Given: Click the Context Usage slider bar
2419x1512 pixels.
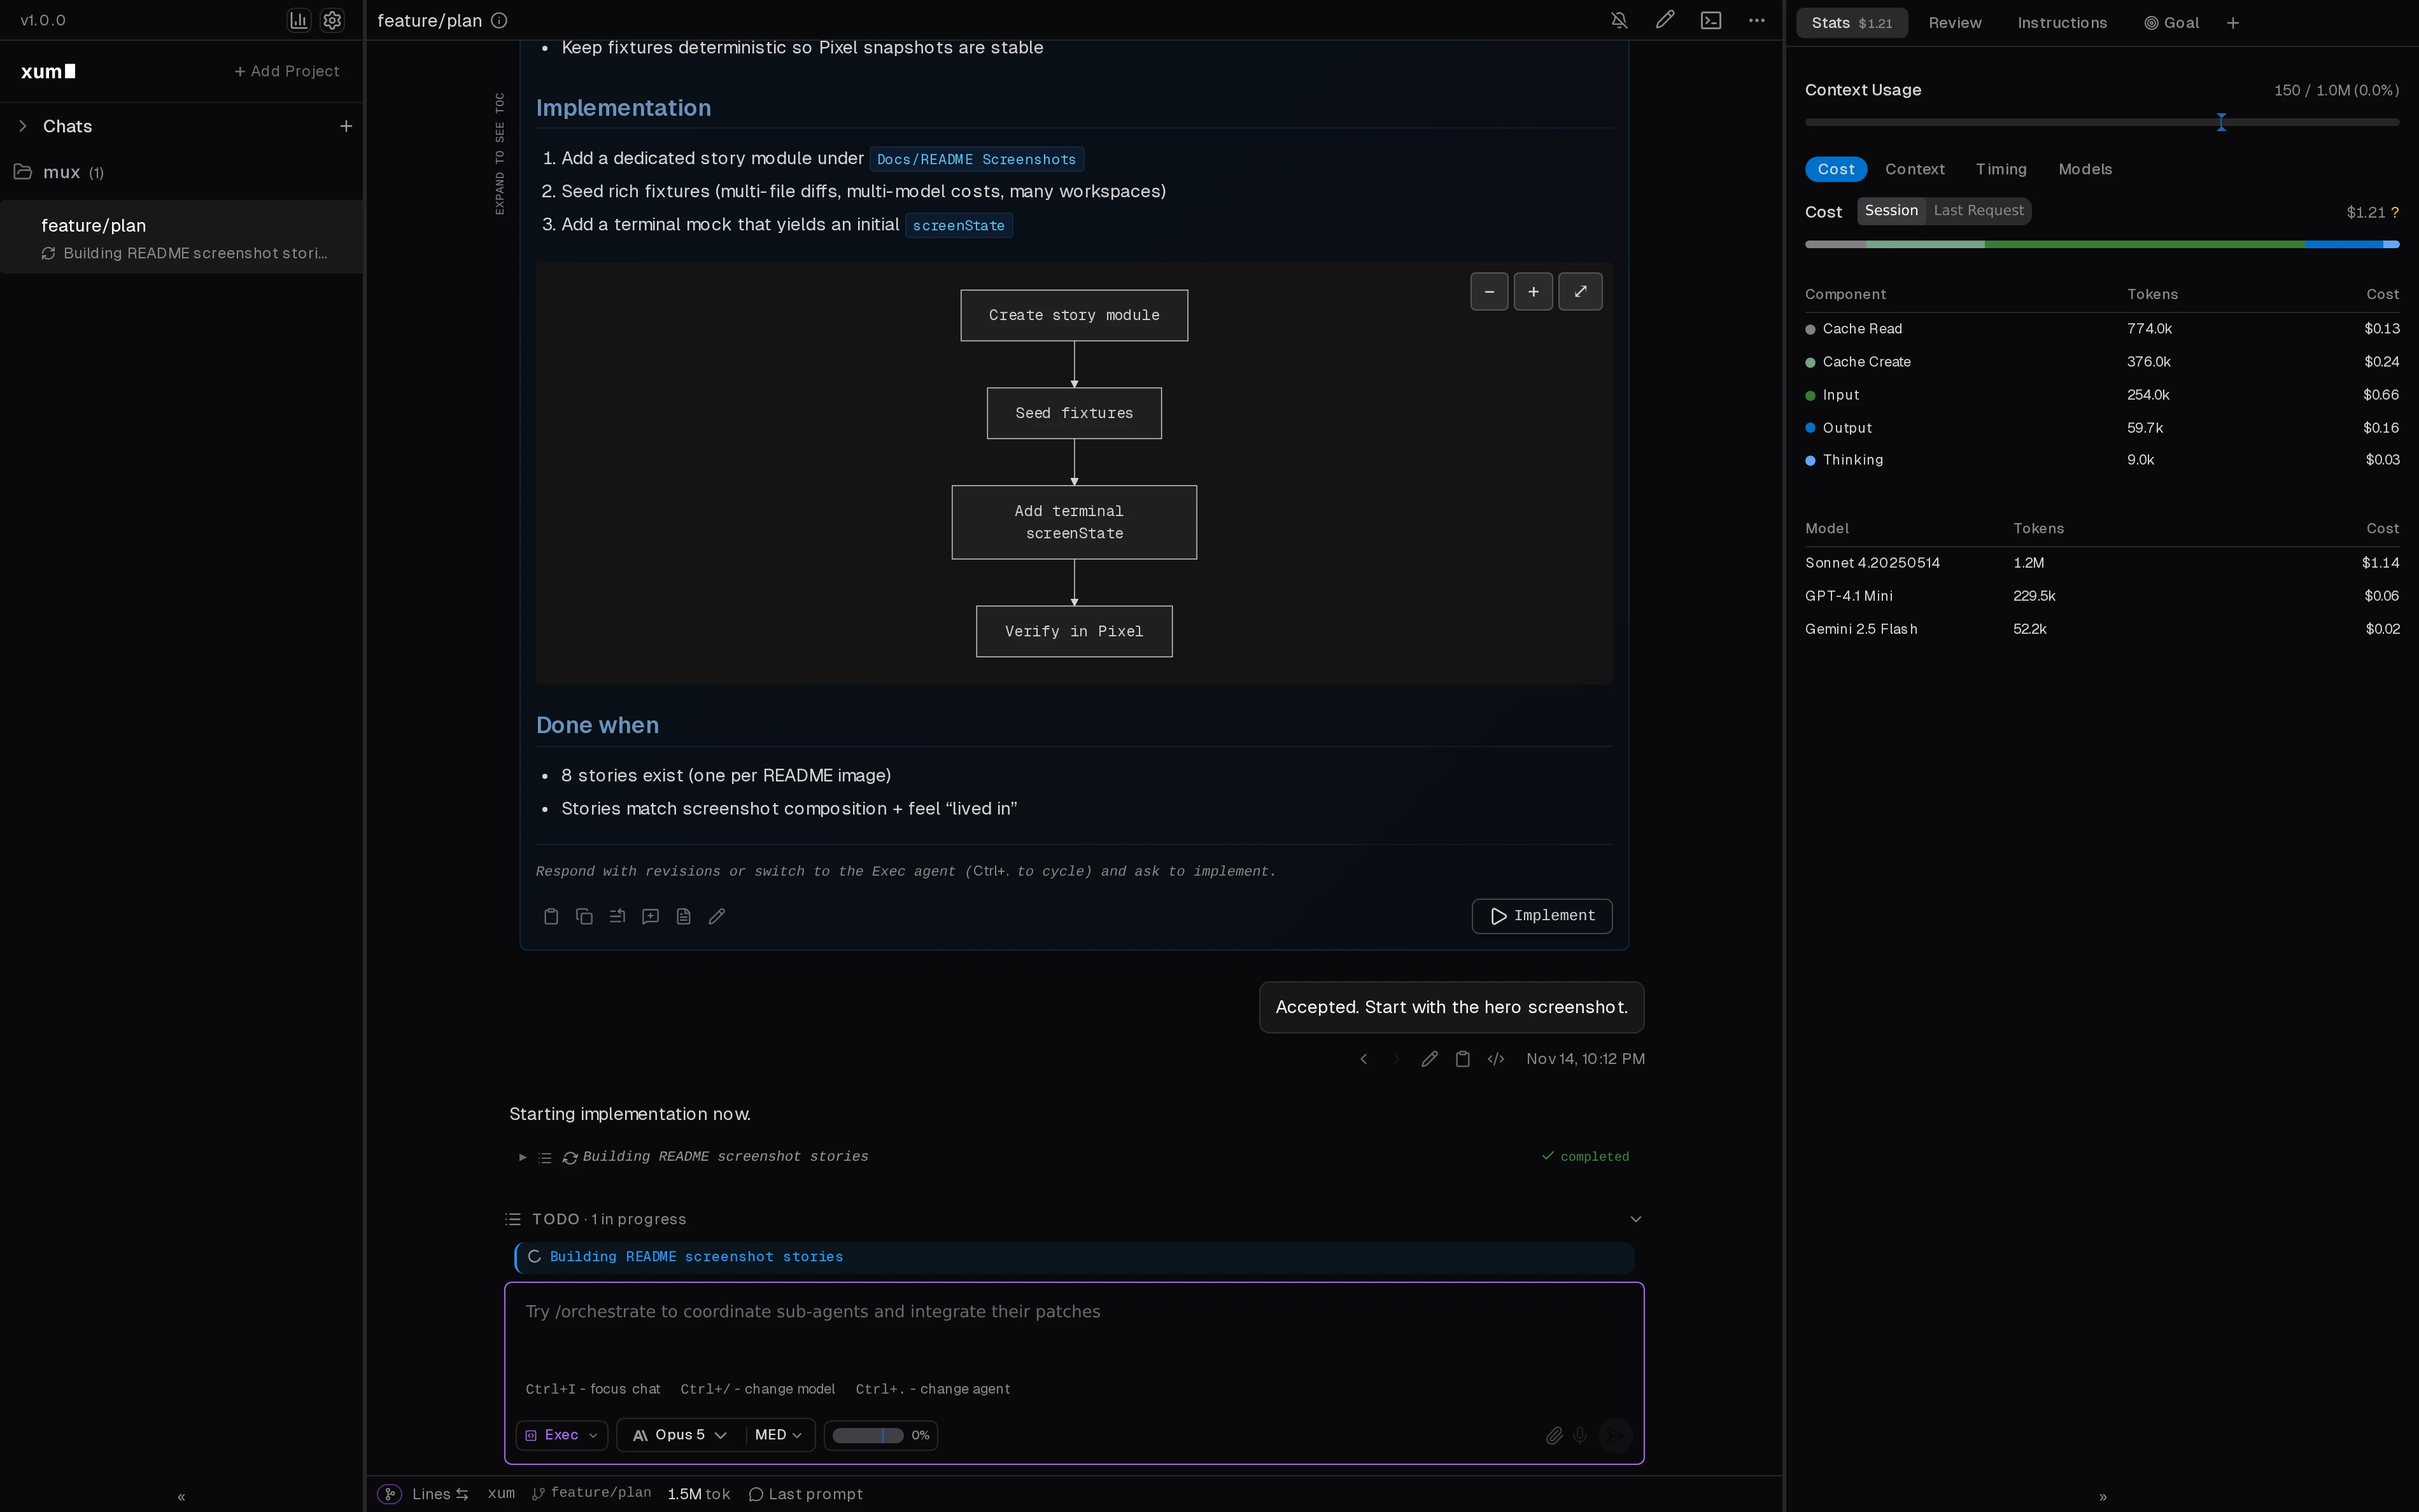Looking at the screenshot, I should point(2102,122).
